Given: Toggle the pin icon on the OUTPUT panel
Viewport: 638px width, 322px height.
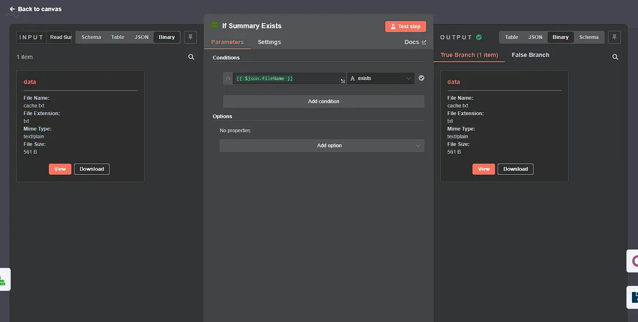Looking at the screenshot, I should [x=614, y=37].
